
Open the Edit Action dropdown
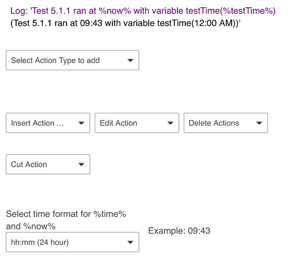click(137, 123)
